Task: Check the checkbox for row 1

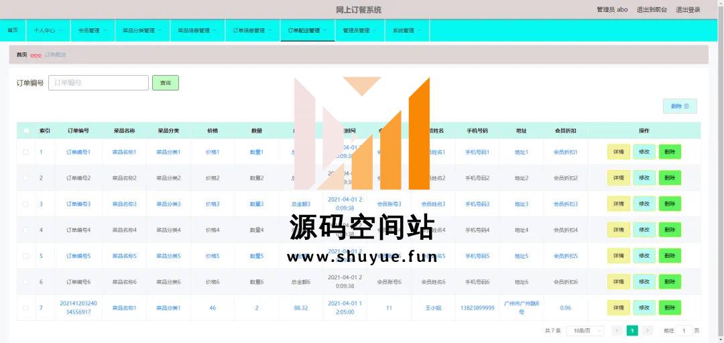Action: tap(26, 152)
